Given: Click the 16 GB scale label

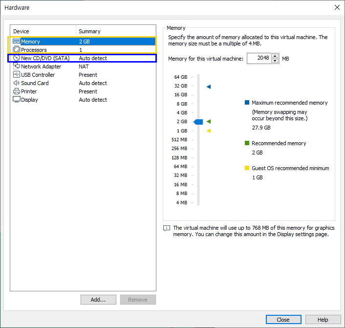Looking at the screenshot, I should [181, 95].
